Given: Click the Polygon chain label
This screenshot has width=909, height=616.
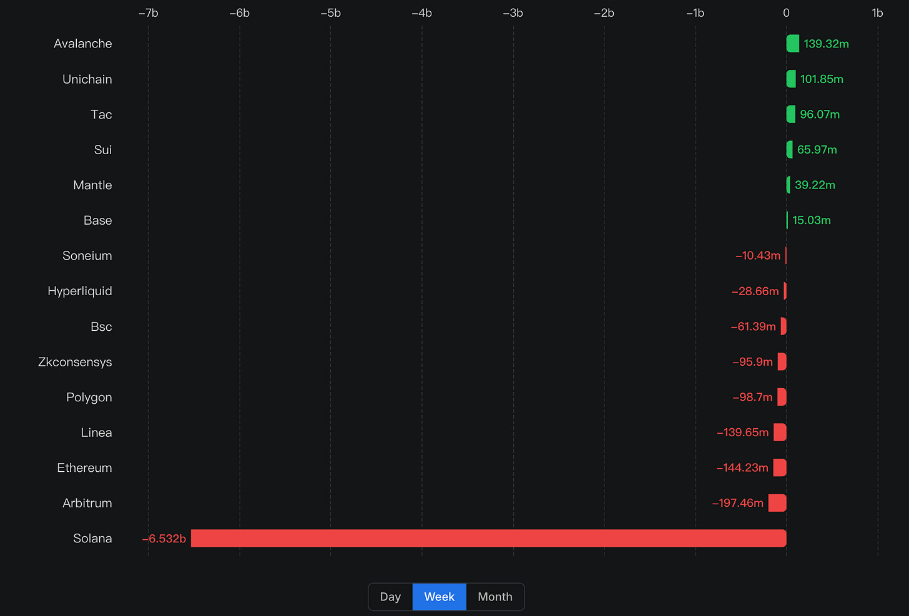Looking at the screenshot, I should click(x=89, y=398).
